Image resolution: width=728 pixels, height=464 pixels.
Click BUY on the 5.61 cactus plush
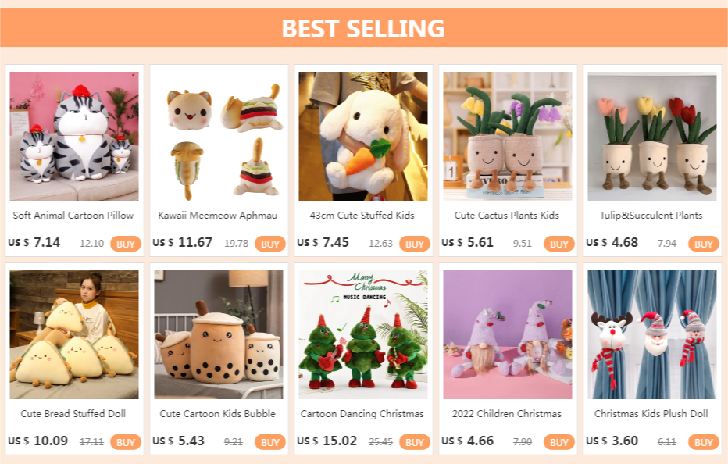[559, 244]
